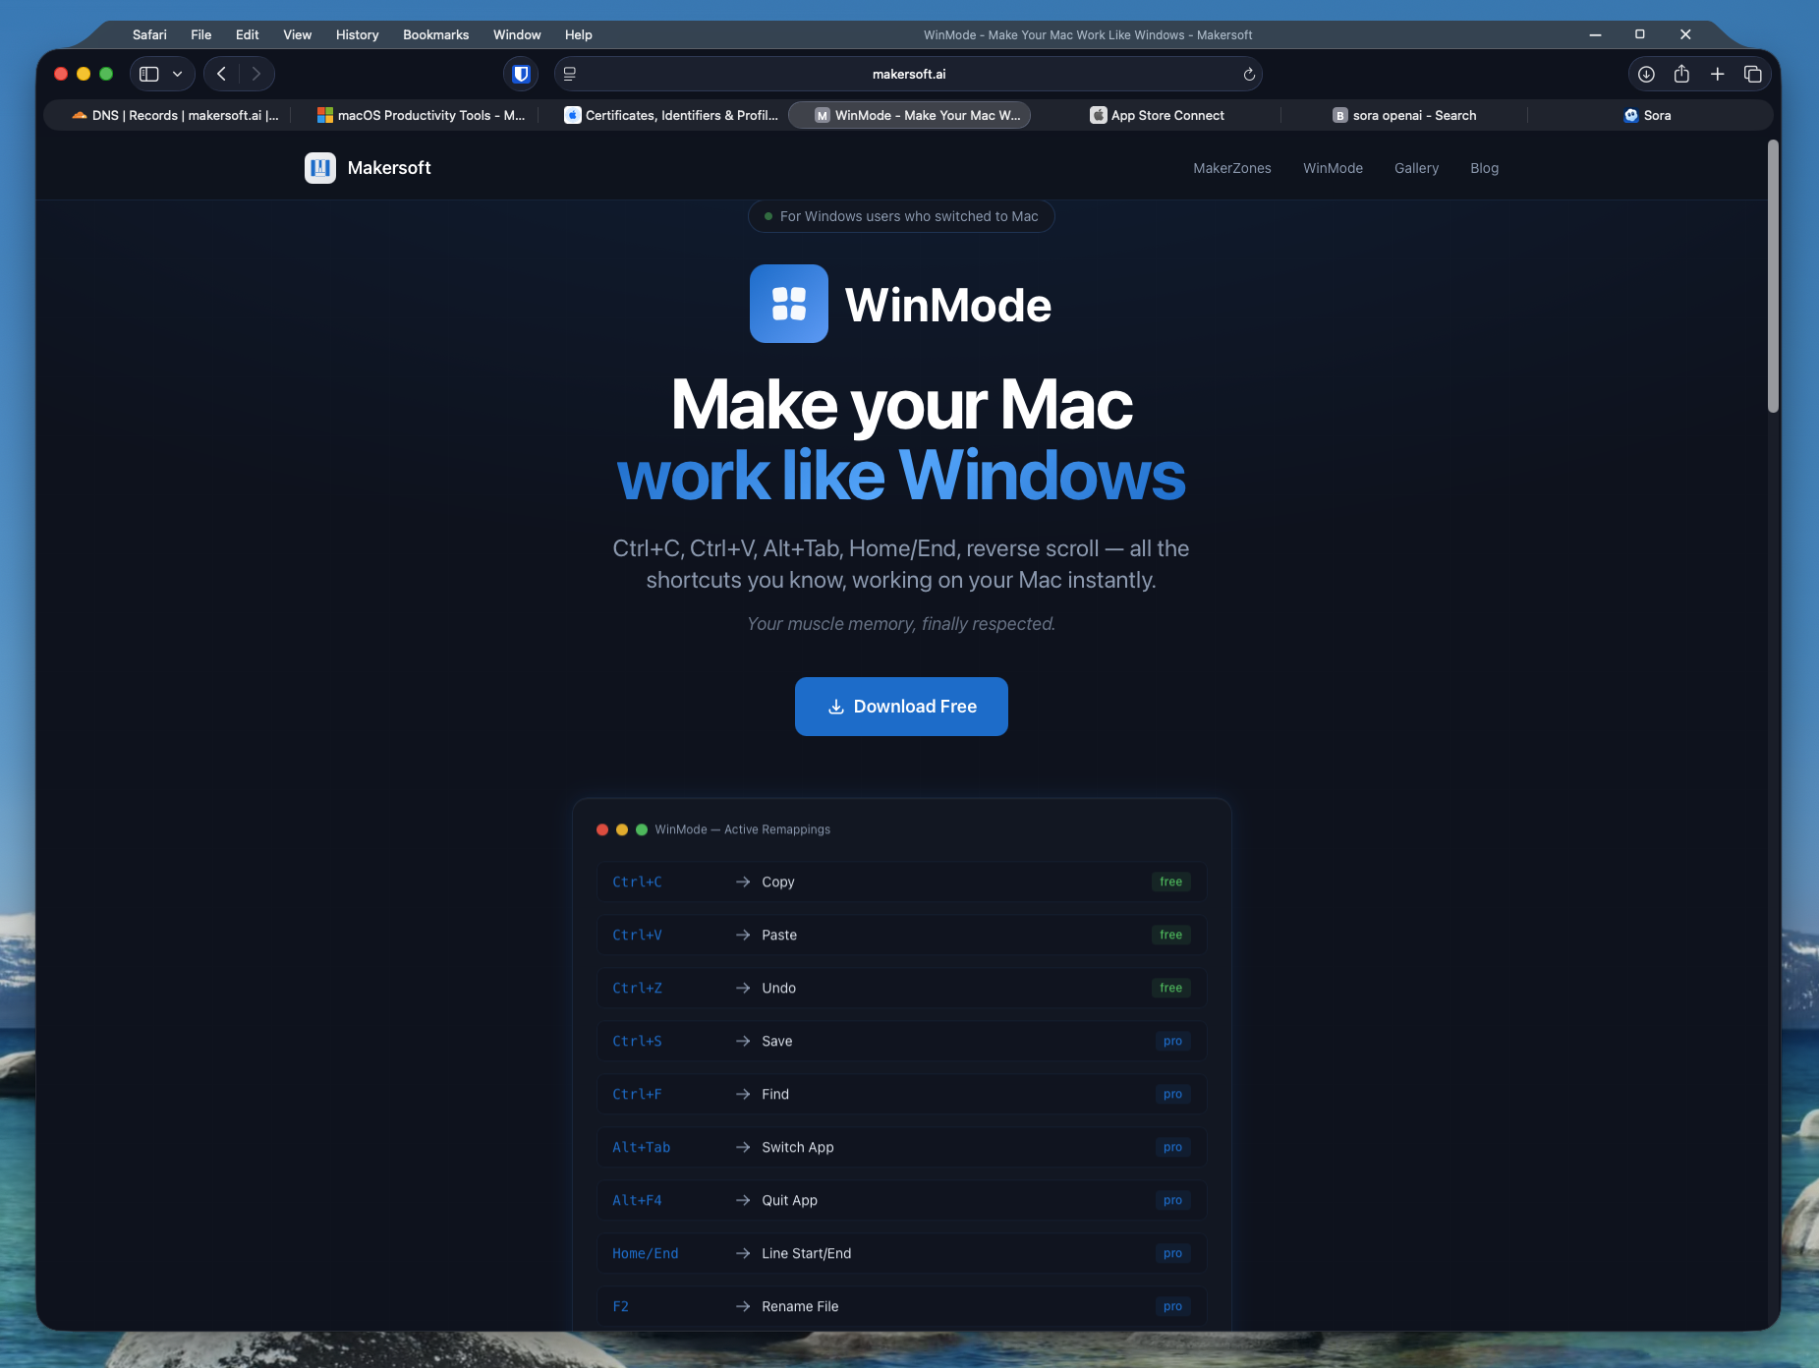Open the Bookmarks menu
The width and height of the screenshot is (1819, 1368).
(435, 34)
